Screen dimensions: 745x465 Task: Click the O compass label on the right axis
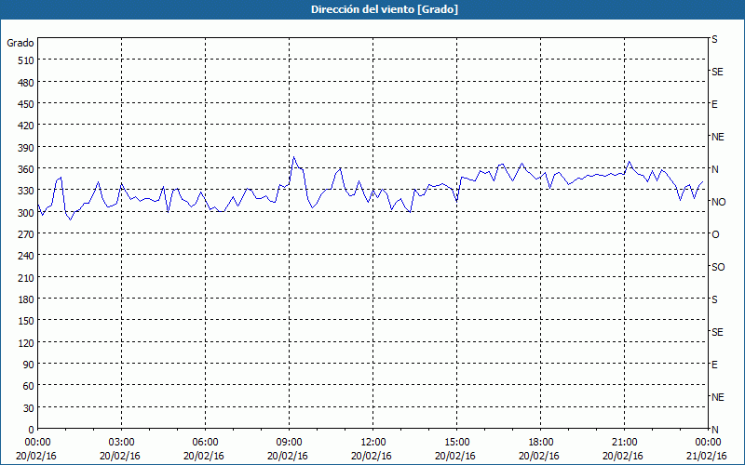coord(715,234)
